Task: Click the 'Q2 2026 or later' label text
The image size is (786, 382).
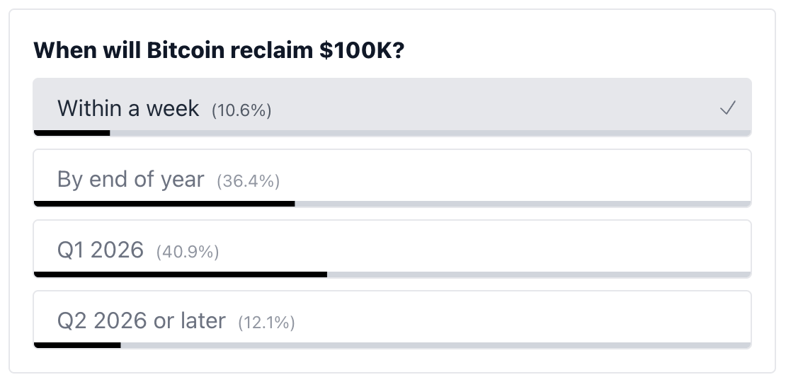Action: [142, 321]
